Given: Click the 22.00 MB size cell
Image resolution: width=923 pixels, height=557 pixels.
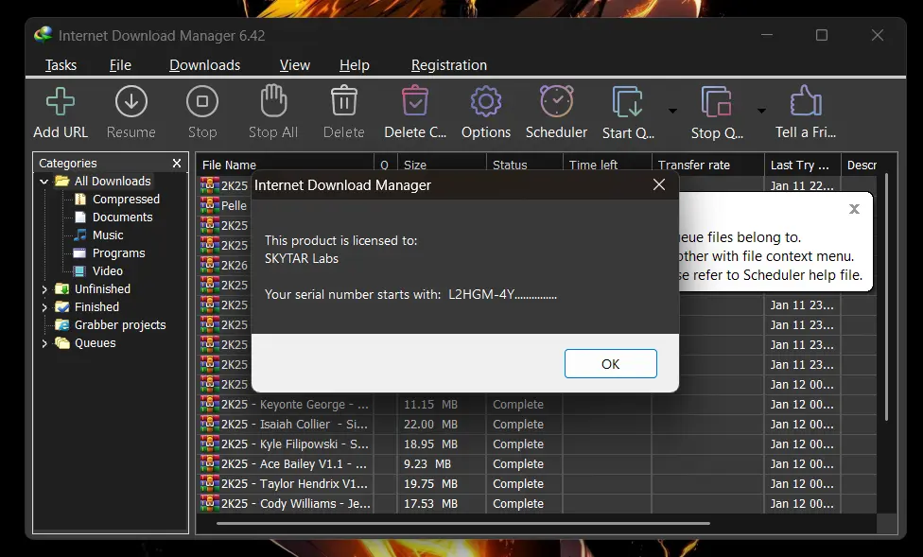Looking at the screenshot, I should pos(431,424).
